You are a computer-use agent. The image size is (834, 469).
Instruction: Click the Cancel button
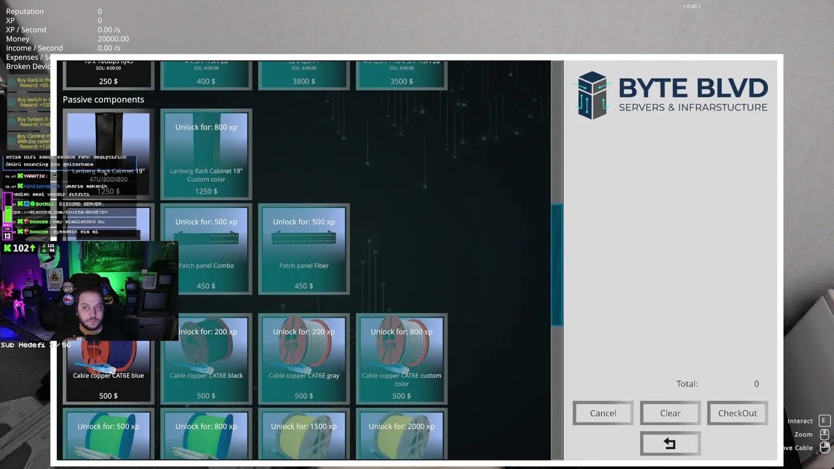[x=603, y=413]
